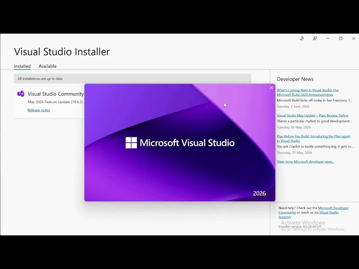Screen dimensions: 359x269
Task: Open What's Coming Next in Visual Studio article
Action: (x=307, y=92)
